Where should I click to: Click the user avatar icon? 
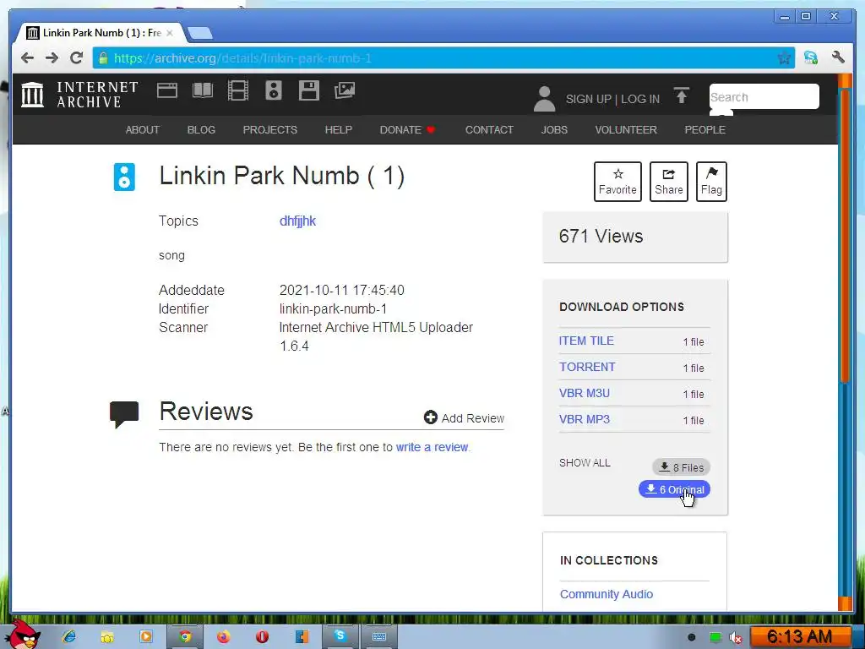tap(544, 99)
